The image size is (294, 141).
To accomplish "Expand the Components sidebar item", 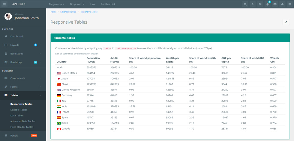I will tap(23, 78).
